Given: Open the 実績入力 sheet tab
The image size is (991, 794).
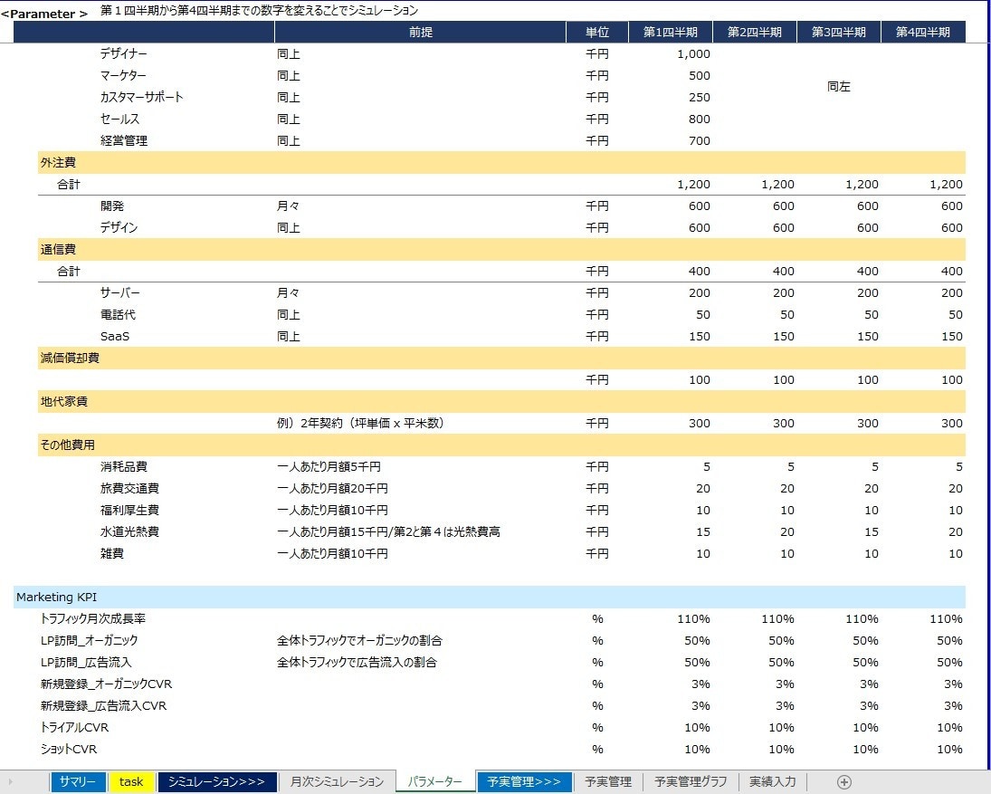Looking at the screenshot, I should (x=772, y=782).
